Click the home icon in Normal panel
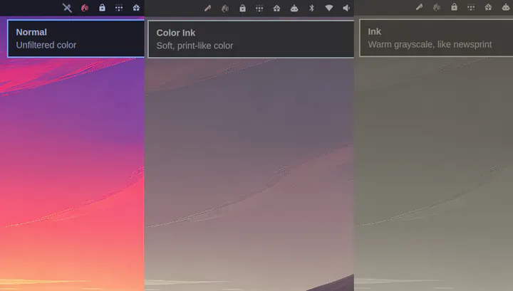Screen dimensions: 513x291 136,8
